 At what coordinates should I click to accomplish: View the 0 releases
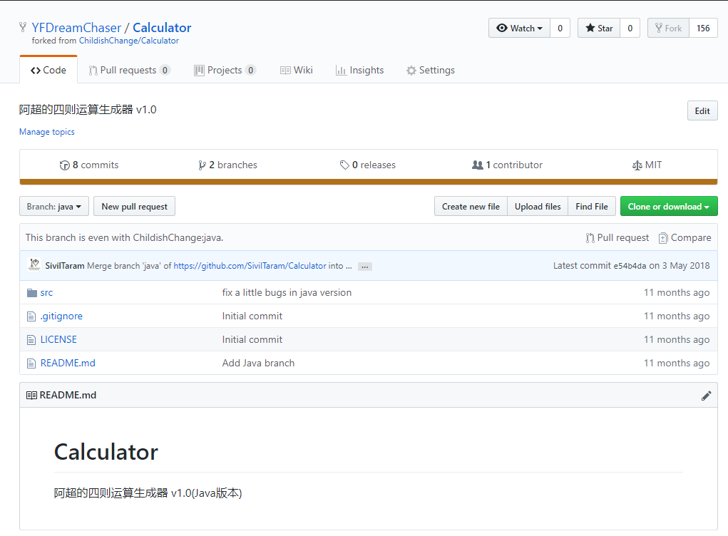tap(368, 165)
